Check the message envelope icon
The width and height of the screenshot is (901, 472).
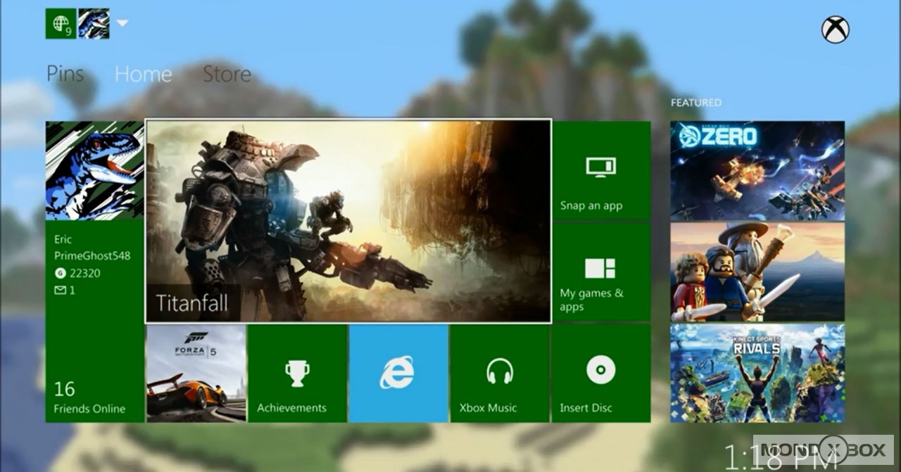60,290
